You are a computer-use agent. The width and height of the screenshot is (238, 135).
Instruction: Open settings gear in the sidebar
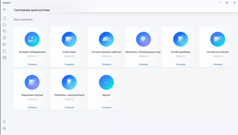pyautogui.click(x=4, y=129)
